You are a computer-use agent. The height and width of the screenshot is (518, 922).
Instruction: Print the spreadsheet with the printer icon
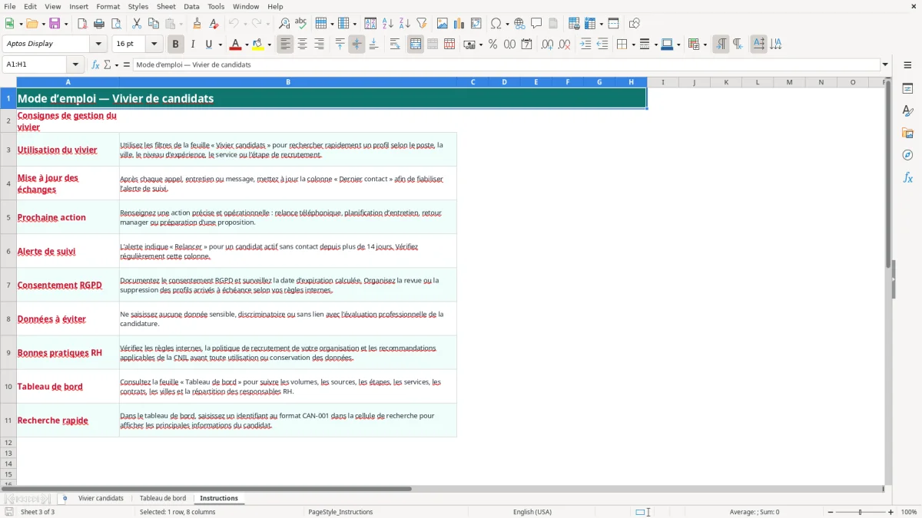99,24
